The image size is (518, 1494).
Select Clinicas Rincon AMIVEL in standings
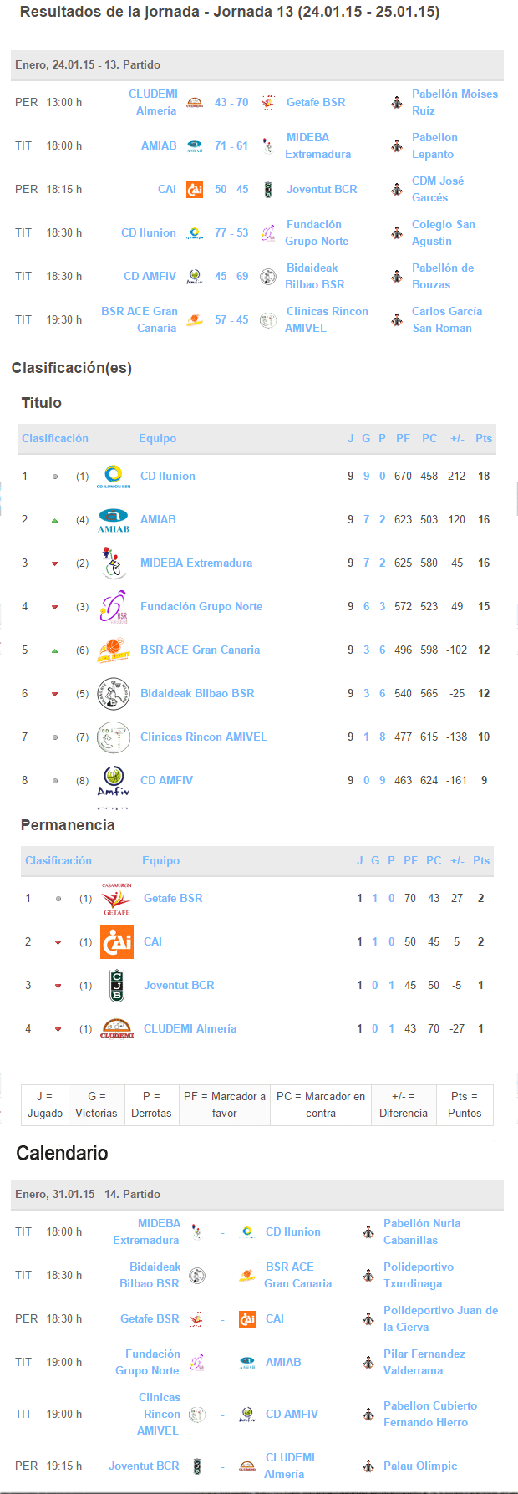pyautogui.click(x=204, y=737)
